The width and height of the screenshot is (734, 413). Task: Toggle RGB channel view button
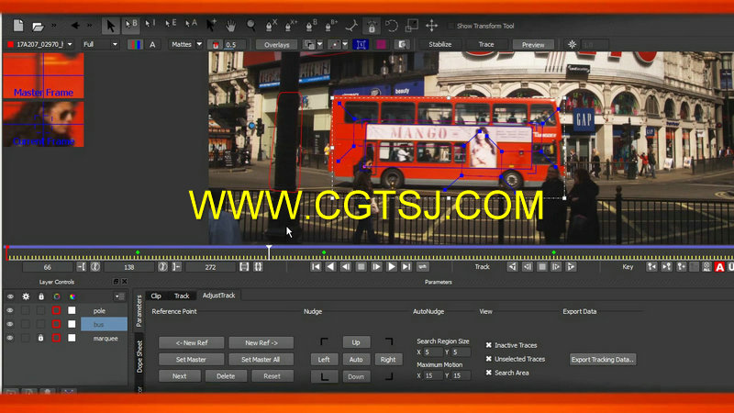tap(135, 44)
